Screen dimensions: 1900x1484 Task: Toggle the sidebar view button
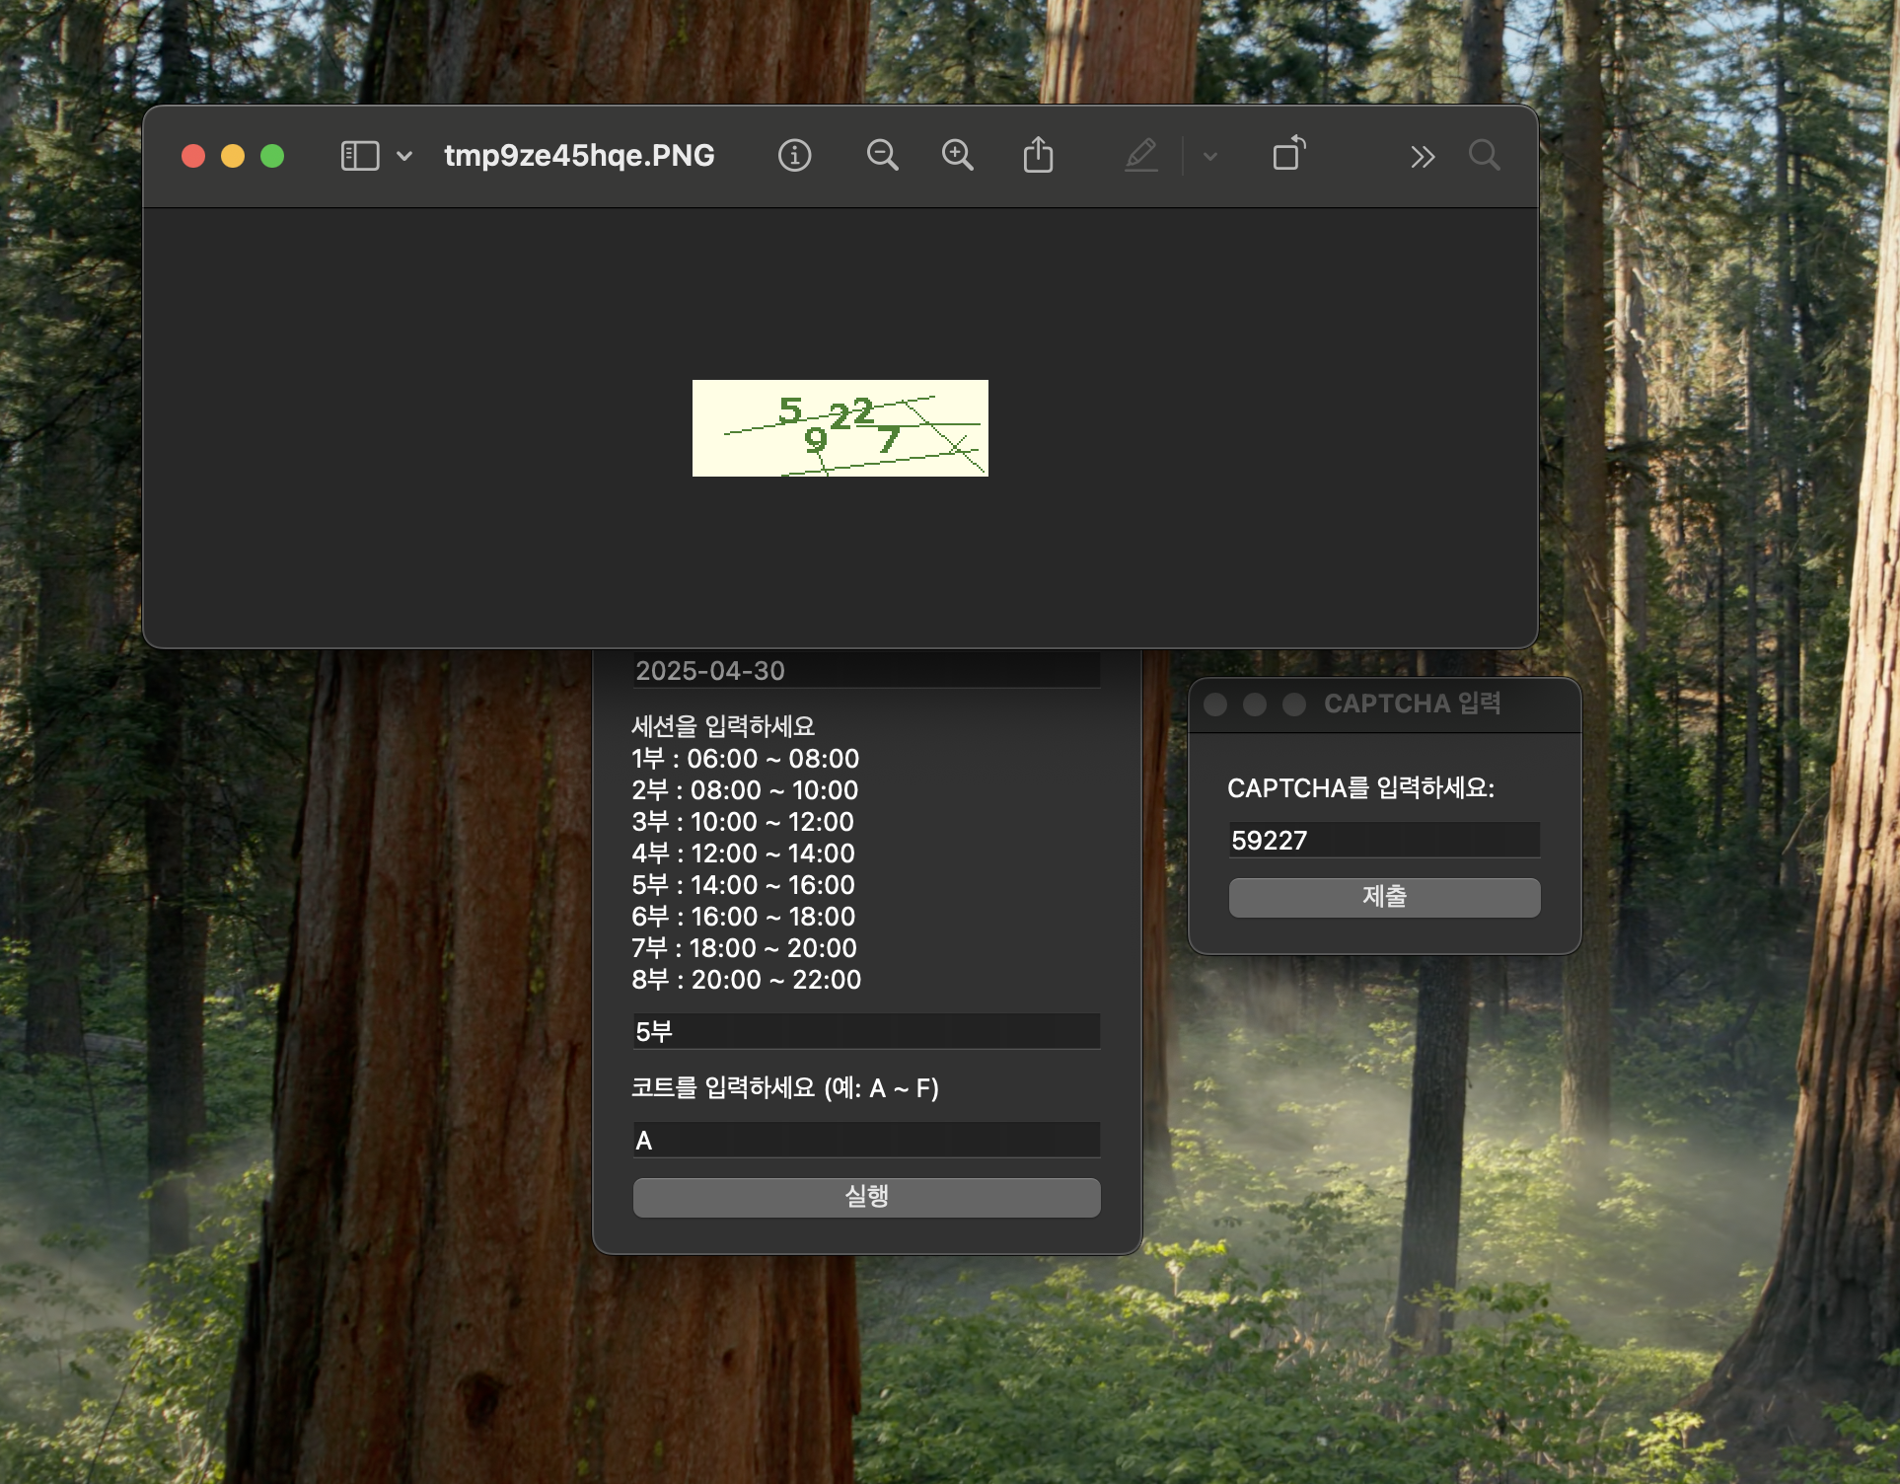(360, 156)
